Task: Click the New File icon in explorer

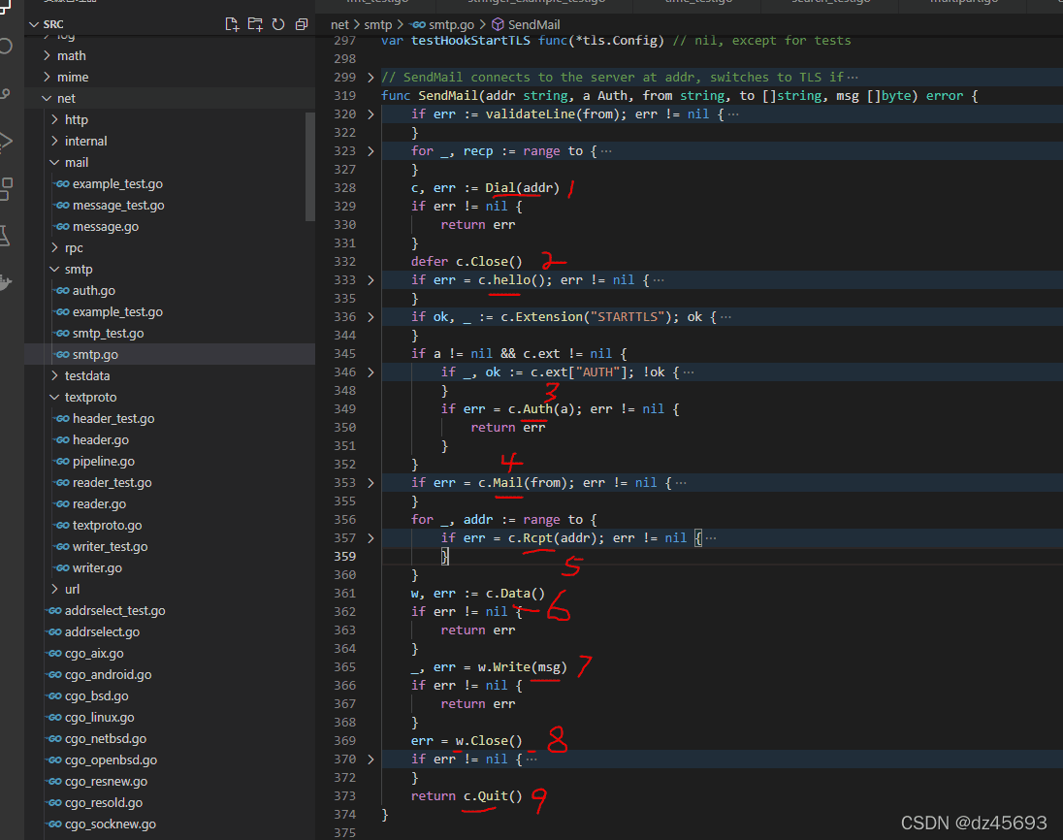Action: pos(232,24)
